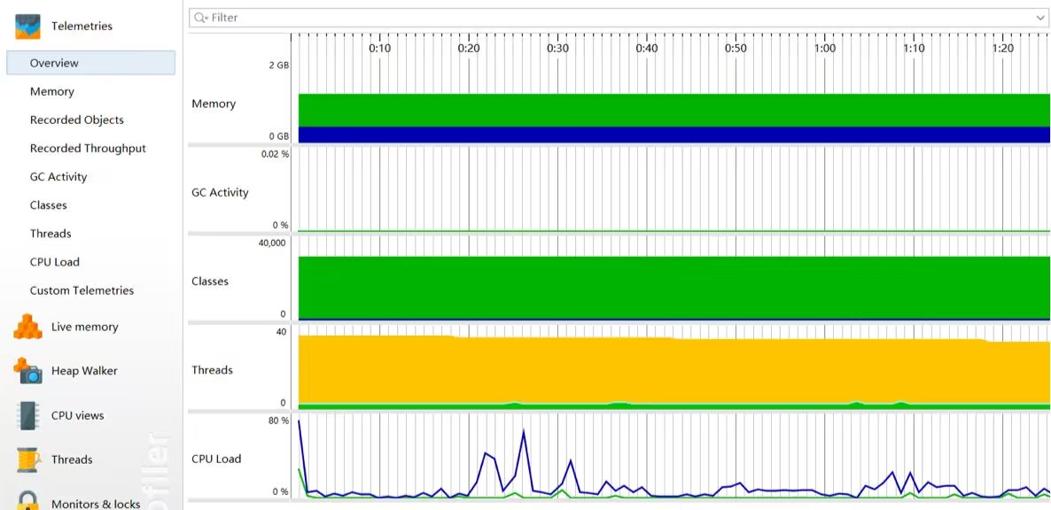Open Classes telemetry in sidebar
1051x510 pixels.
pos(48,205)
